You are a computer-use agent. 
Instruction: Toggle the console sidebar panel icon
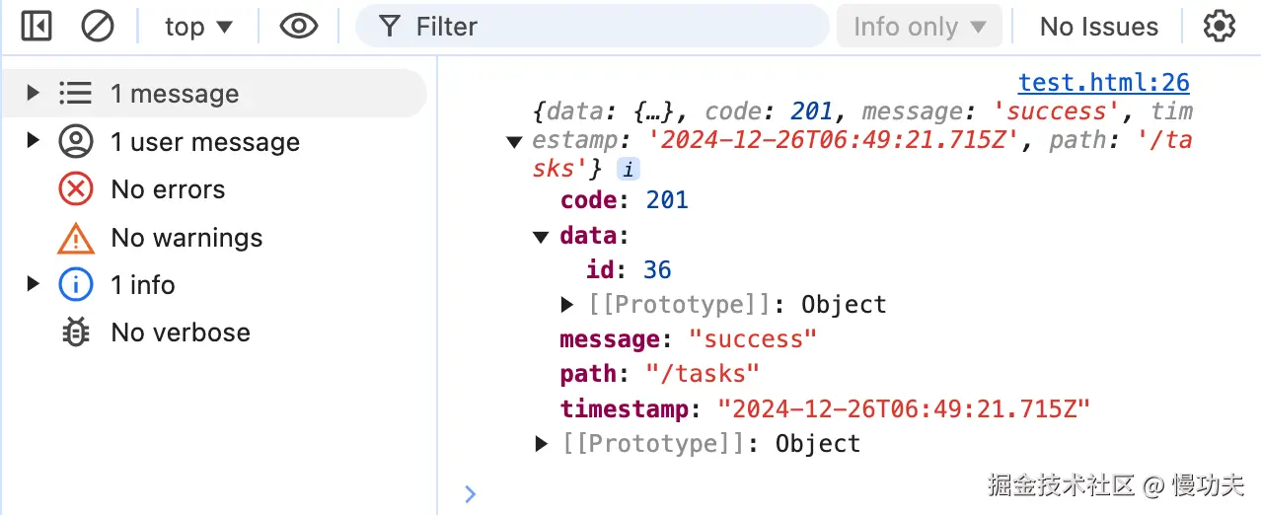point(37,27)
